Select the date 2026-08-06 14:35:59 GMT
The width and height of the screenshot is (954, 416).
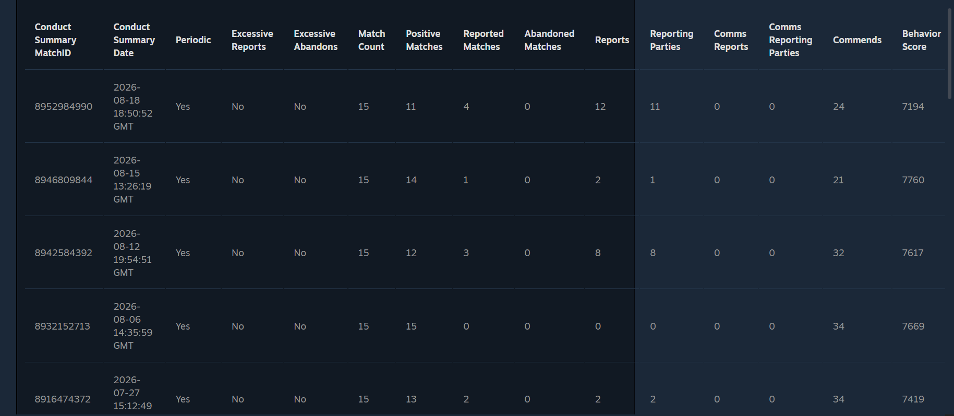133,326
